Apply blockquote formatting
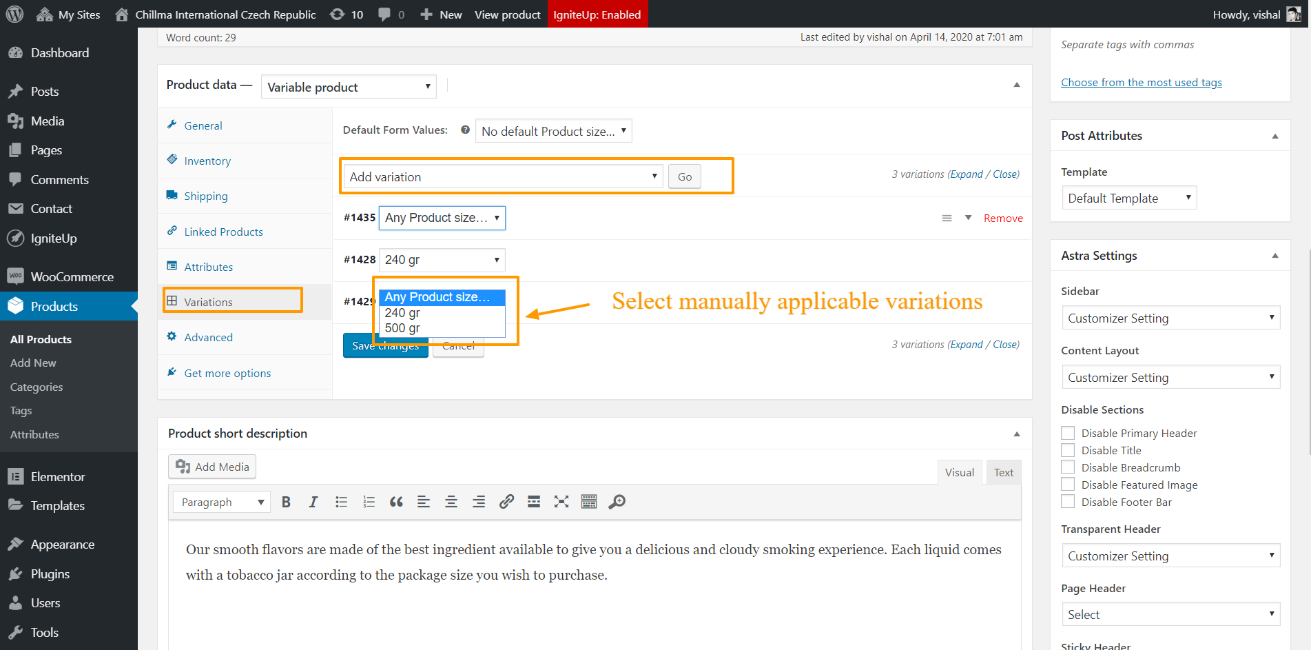Image resolution: width=1311 pixels, height=650 pixels. click(396, 502)
